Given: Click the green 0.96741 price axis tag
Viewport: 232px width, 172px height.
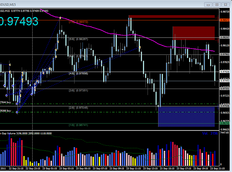Looking at the screenshot, I should [x=225, y=123].
